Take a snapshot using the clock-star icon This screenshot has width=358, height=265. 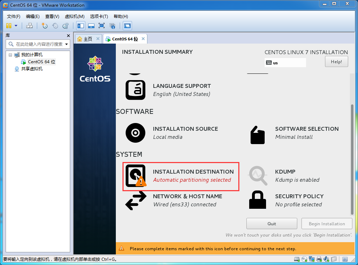(45, 26)
